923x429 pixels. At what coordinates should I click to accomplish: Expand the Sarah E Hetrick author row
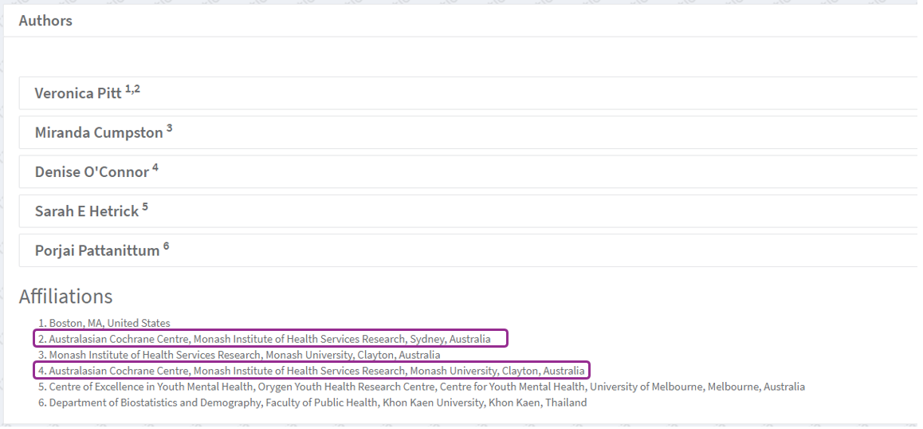click(86, 211)
